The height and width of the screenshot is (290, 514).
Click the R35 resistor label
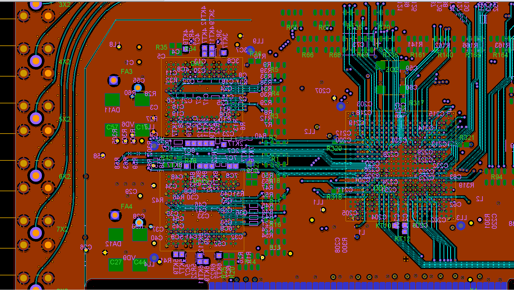point(161,48)
